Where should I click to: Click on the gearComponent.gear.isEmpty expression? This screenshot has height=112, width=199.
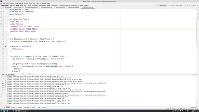point(58,66)
